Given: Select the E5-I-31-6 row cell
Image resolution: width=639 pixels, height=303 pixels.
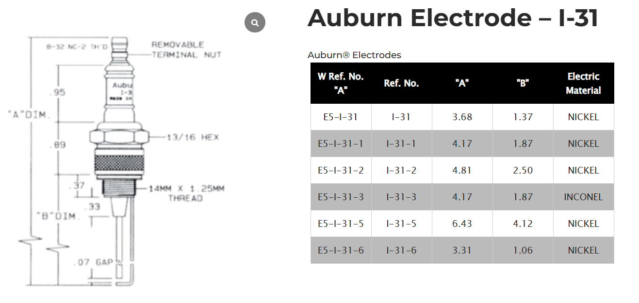Looking at the screenshot, I should pyautogui.click(x=341, y=250).
